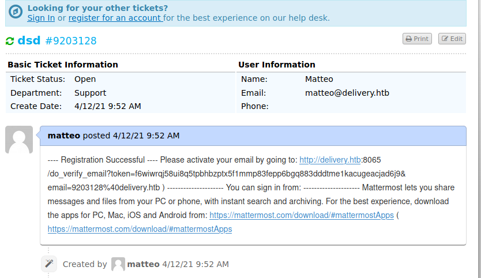Click the Basic Ticket Information heading

(63, 65)
